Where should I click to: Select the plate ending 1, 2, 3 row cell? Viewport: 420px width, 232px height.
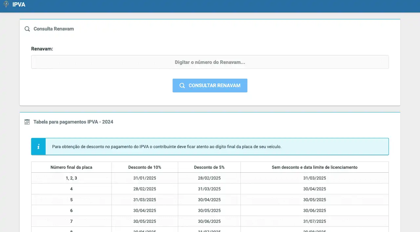click(x=71, y=178)
